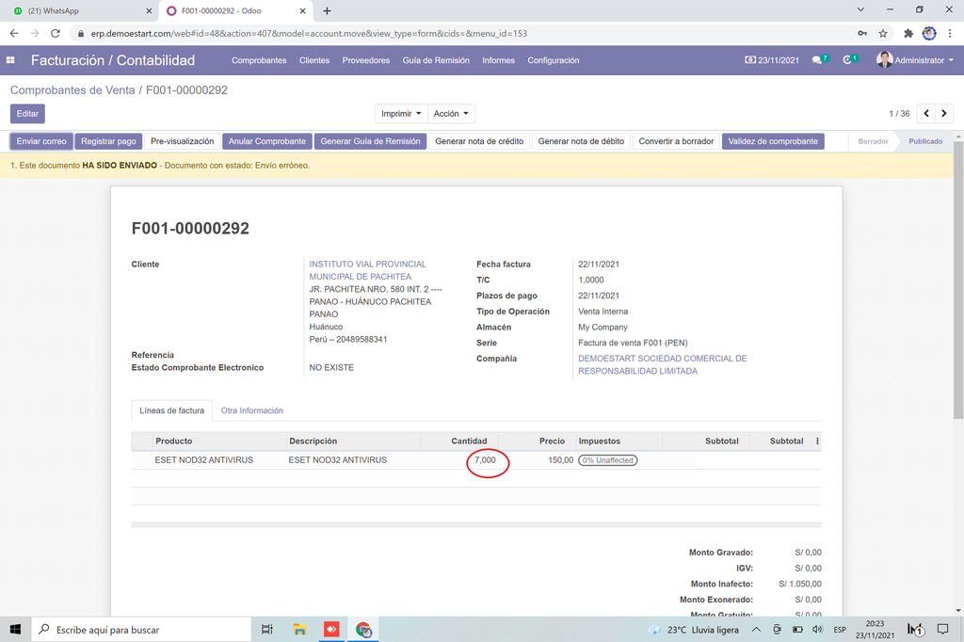Open the Configuración menu
Viewport: 964px width, 642px height.
554,60
